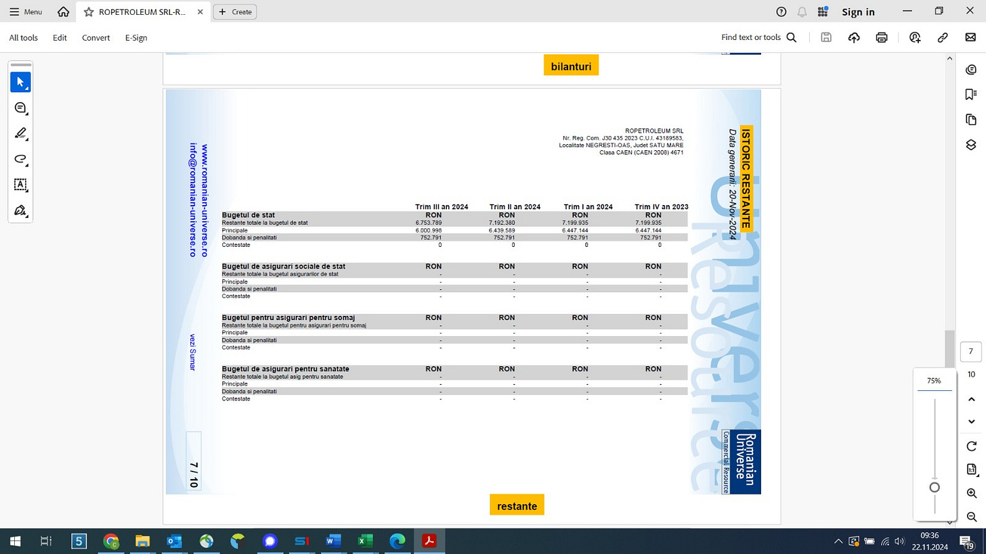Click the Print icon

click(882, 38)
